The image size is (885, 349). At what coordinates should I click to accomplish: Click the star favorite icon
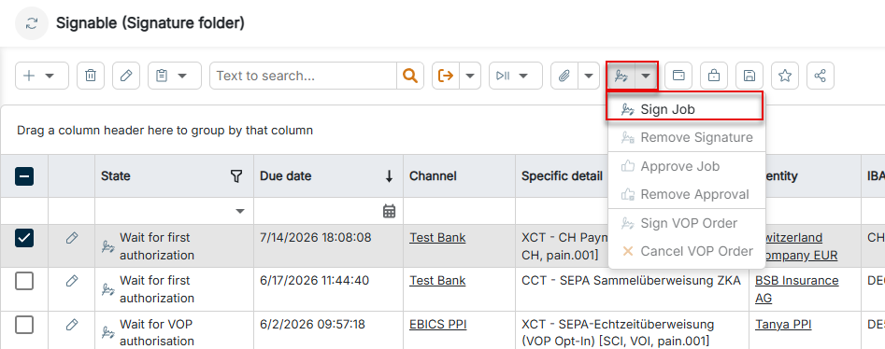pyautogui.click(x=785, y=76)
